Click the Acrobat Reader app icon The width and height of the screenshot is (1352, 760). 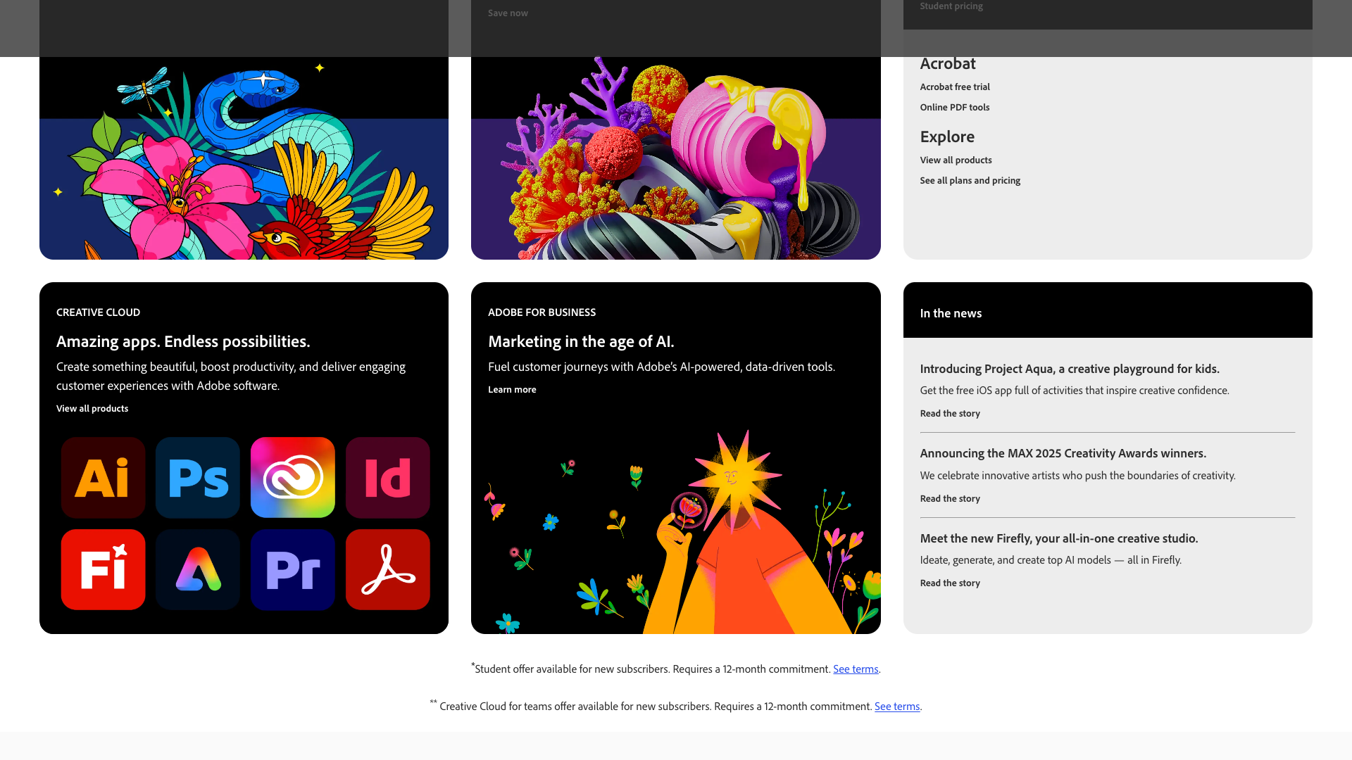point(387,569)
